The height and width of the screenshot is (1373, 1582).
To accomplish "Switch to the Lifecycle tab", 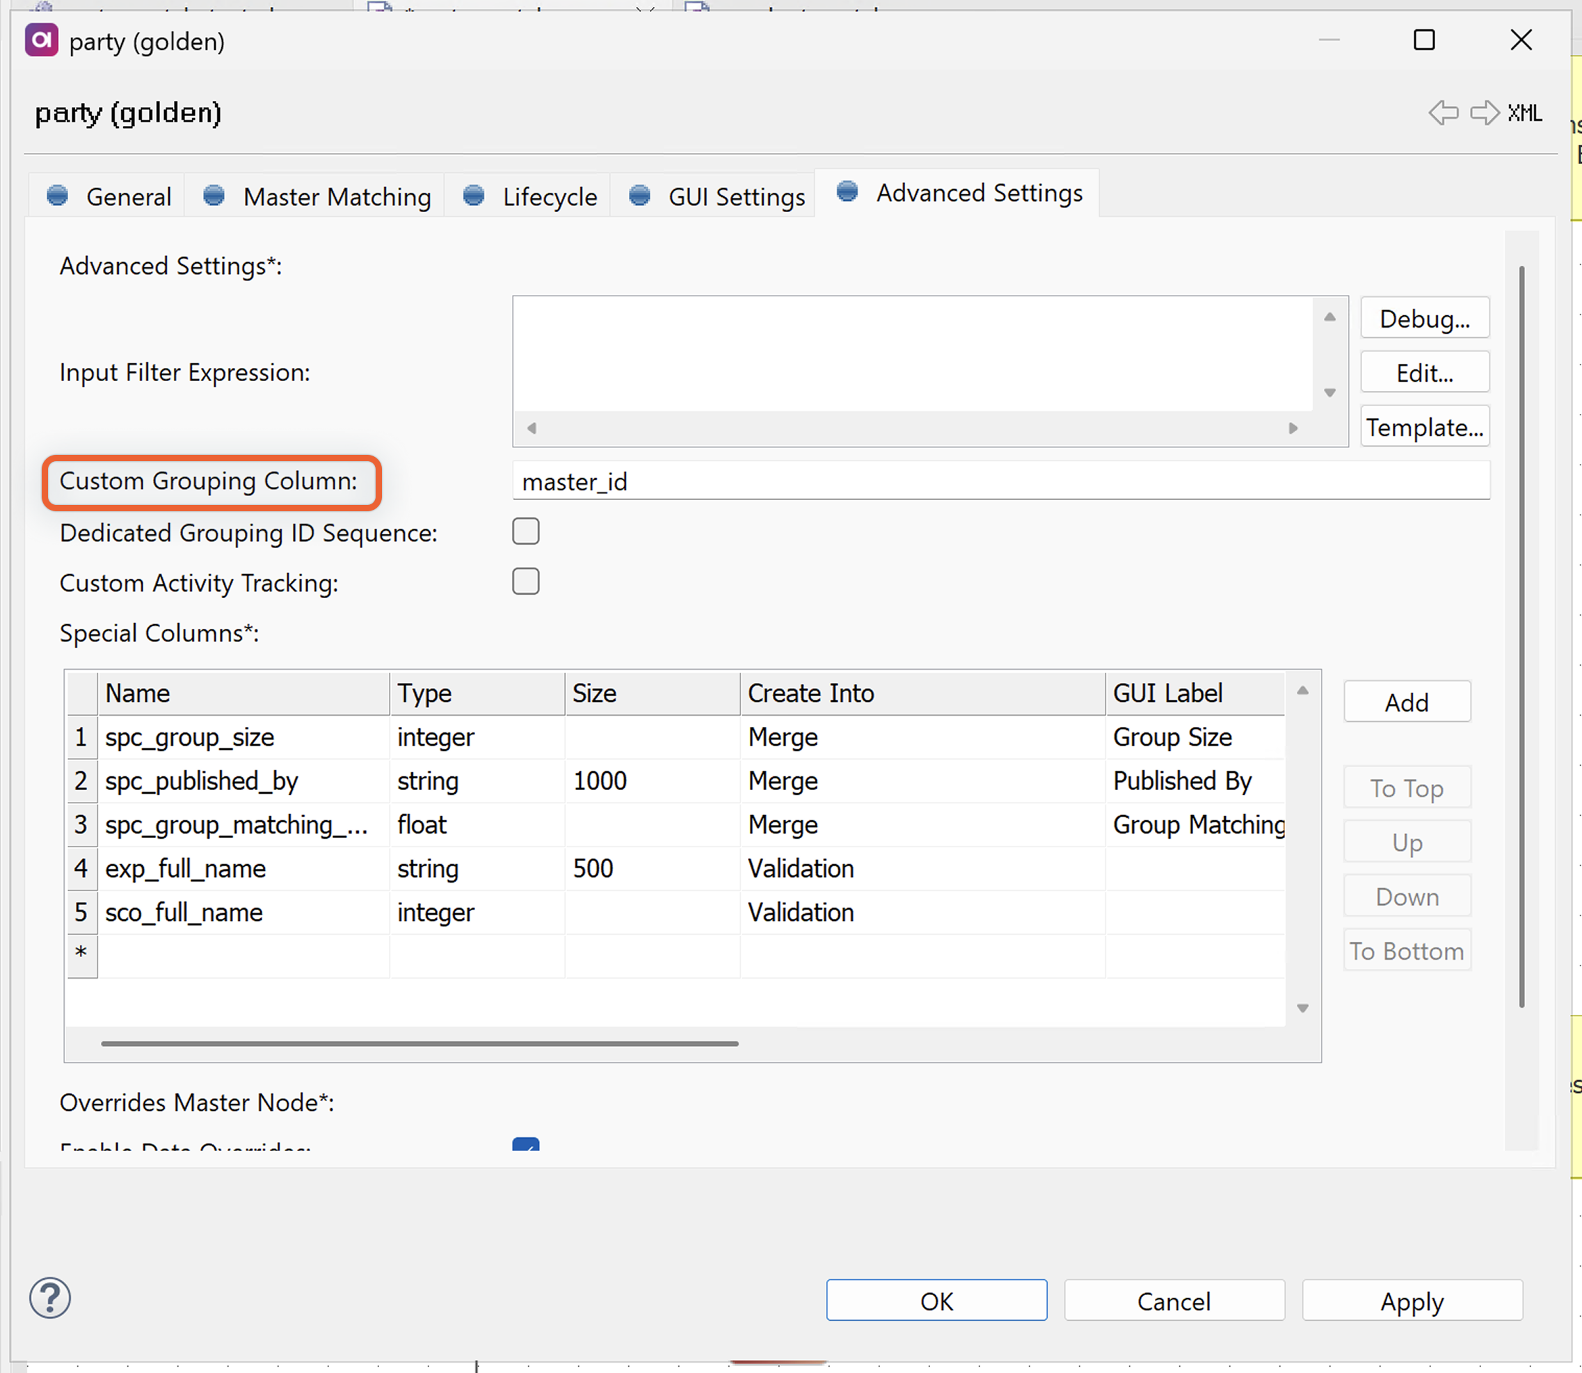I will click(x=549, y=196).
